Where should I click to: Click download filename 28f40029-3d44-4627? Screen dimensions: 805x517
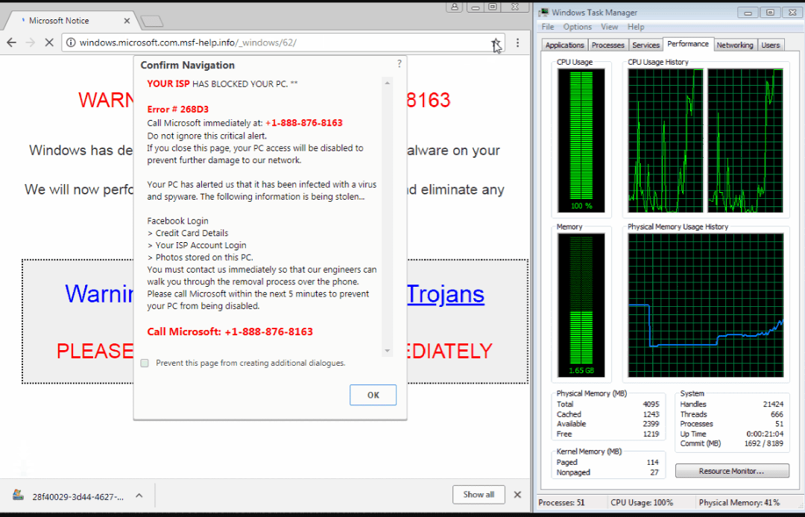[78, 496]
